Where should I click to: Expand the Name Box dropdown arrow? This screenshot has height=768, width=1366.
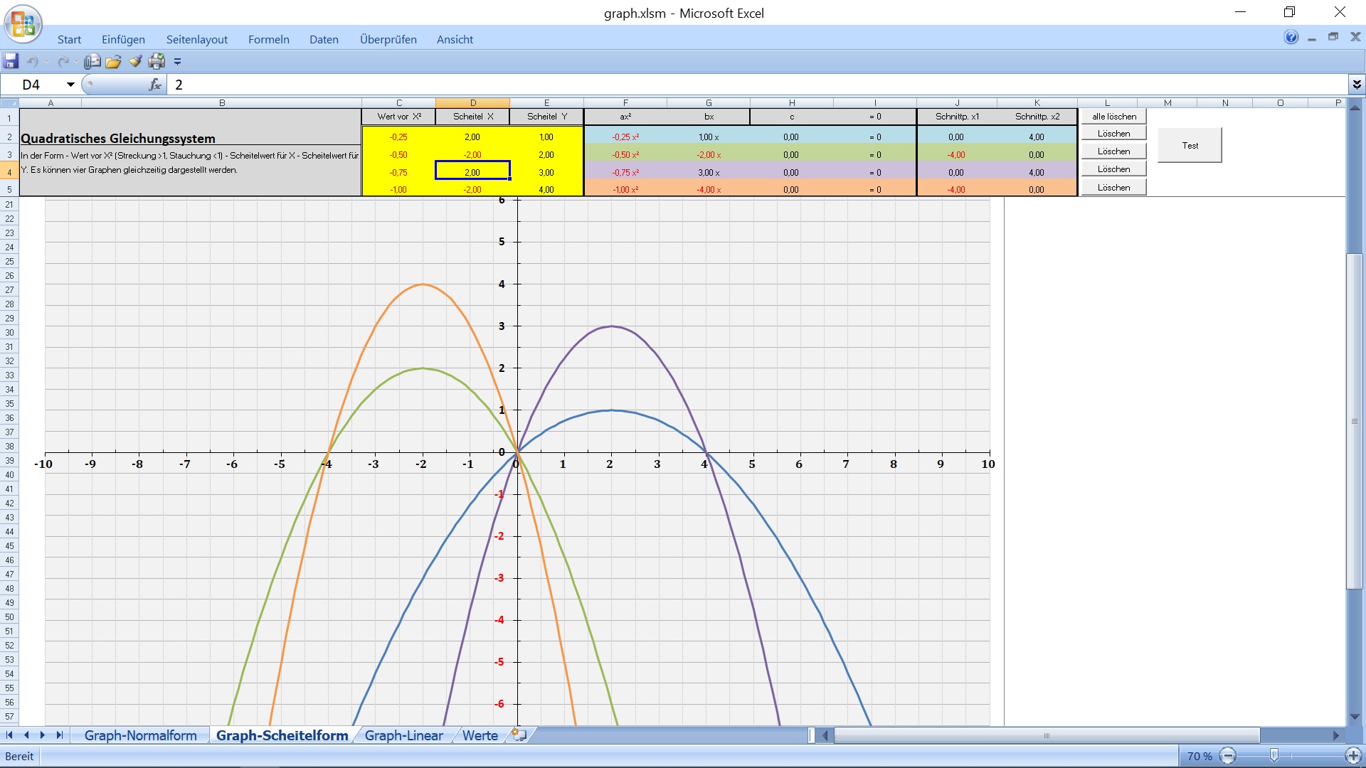click(x=70, y=85)
